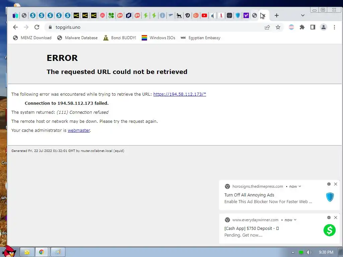Switch to the YouTube tab
The width and height of the screenshot is (343, 257).
[204, 15]
